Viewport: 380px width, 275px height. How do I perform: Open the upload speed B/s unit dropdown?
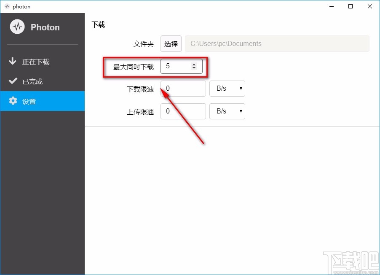pos(227,111)
